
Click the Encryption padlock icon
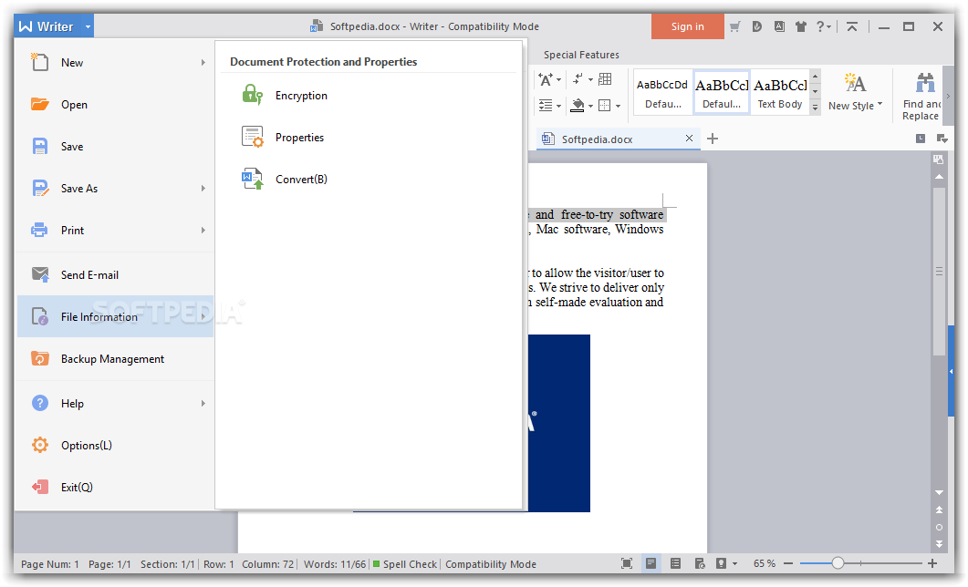click(252, 95)
